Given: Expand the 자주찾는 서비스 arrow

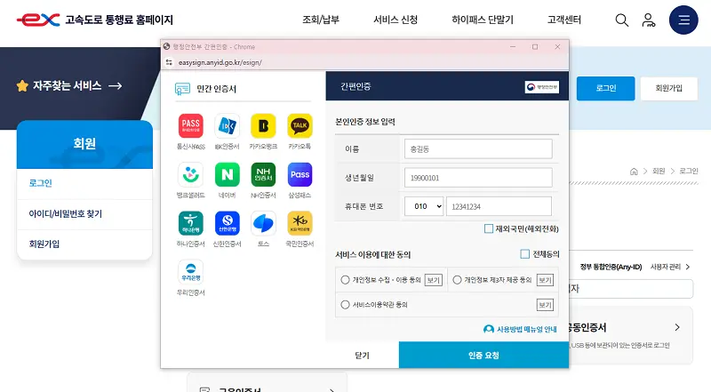Looking at the screenshot, I should 116,85.
